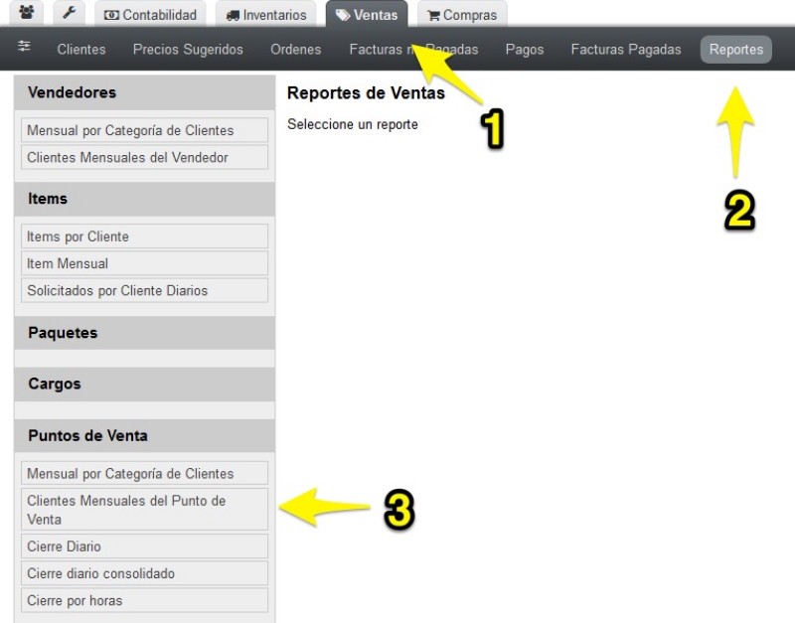The image size is (795, 623).
Task: Open the Compras tab
Action: tap(462, 14)
